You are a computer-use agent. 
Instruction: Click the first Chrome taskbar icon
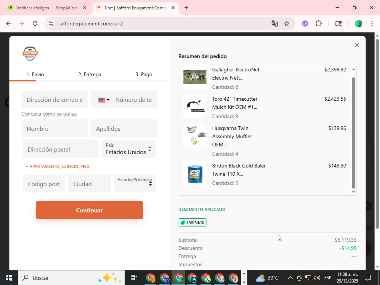click(x=151, y=278)
